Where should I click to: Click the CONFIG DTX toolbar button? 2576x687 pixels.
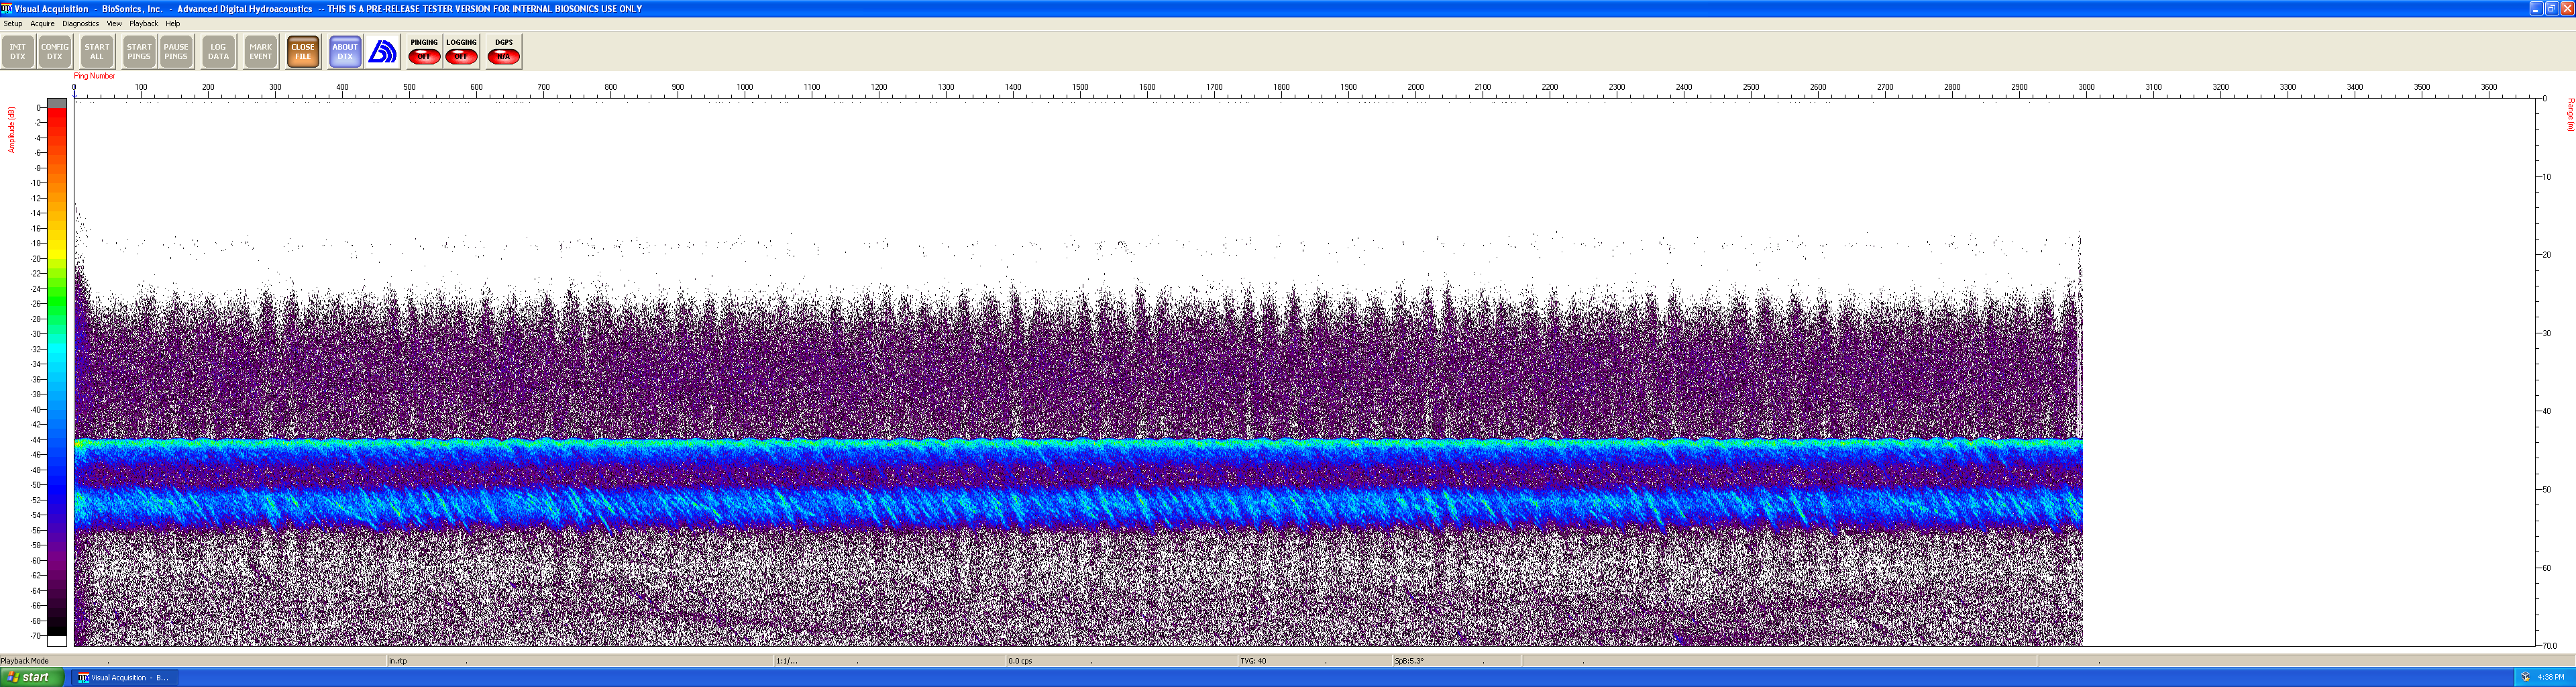(x=55, y=52)
